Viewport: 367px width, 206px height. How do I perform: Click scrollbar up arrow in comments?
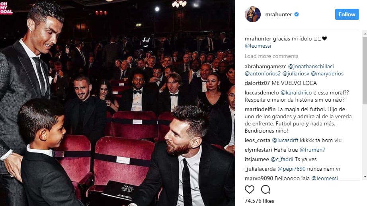[365, 34]
